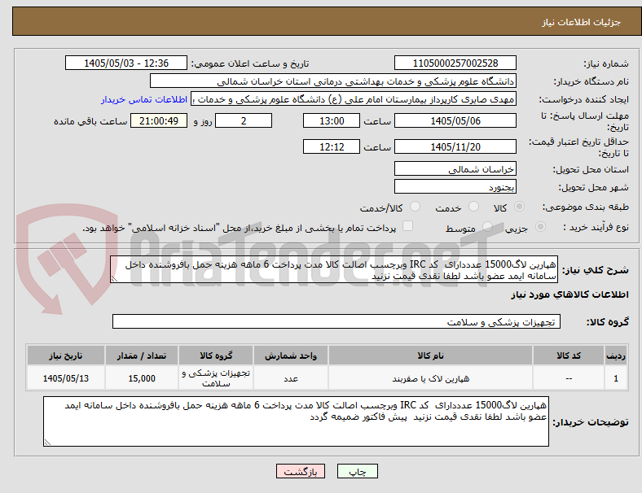The image size is (642, 493).
Task: Click the شماره نیاز field 1105000257002528
Action: tap(455, 63)
